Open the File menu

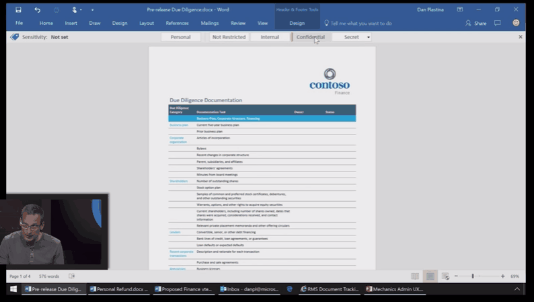point(19,23)
